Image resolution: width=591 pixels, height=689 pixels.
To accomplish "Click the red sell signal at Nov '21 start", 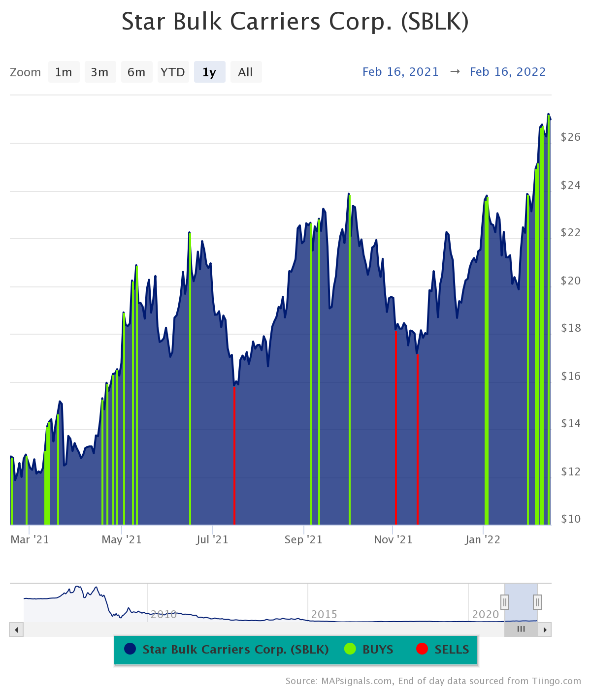I will pyautogui.click(x=395, y=427).
